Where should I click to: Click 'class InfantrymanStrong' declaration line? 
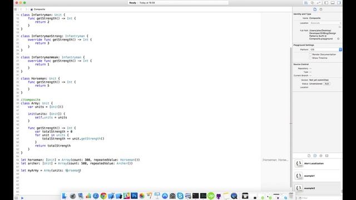point(55,36)
